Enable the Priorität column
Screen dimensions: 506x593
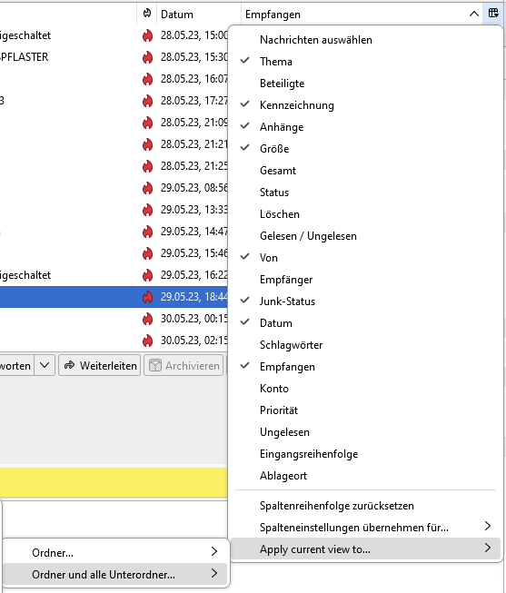[365, 410]
